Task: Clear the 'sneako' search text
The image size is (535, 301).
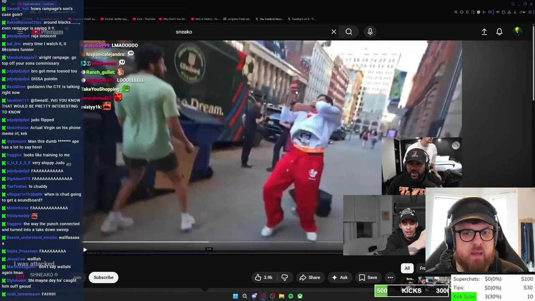Action: pos(334,32)
